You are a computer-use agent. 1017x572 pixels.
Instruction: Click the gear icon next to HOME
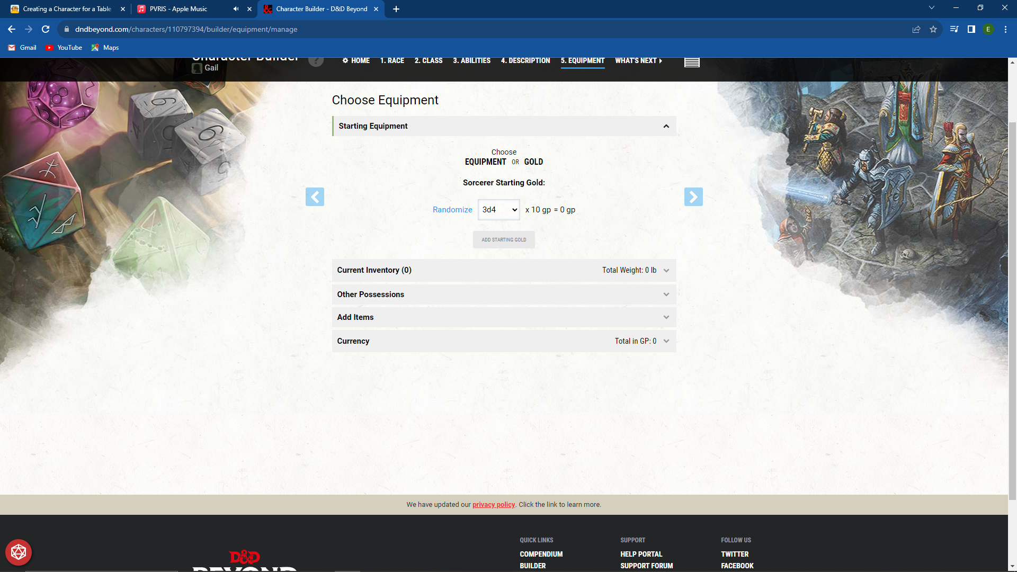[345, 60]
